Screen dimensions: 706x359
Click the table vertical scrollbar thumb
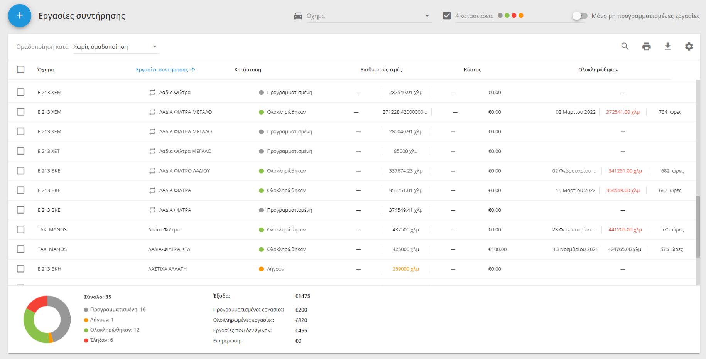[x=698, y=227]
